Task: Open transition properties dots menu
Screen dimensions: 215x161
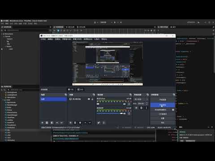Action: pyautogui.click(x=146, y=108)
